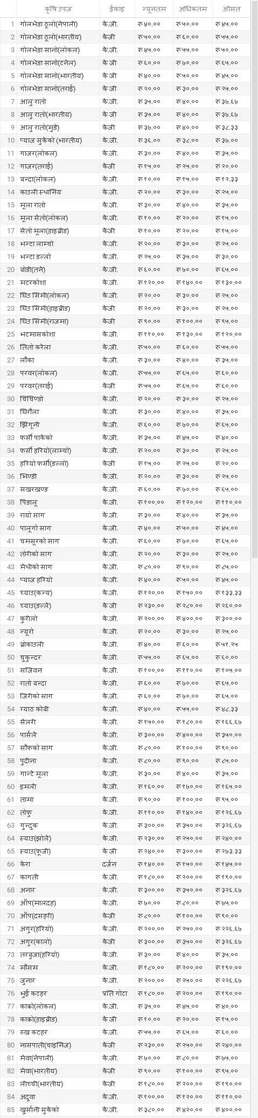Click the vertical scrollbar on the right
Image resolution: width=258 pixels, height=1118 pixels.
click(254, 269)
